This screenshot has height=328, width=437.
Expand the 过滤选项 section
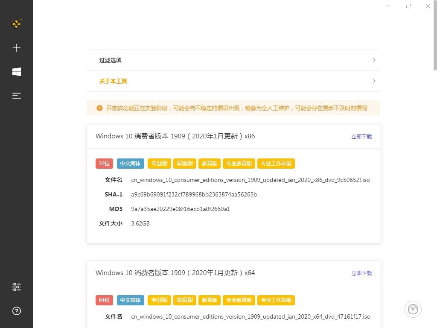233,60
